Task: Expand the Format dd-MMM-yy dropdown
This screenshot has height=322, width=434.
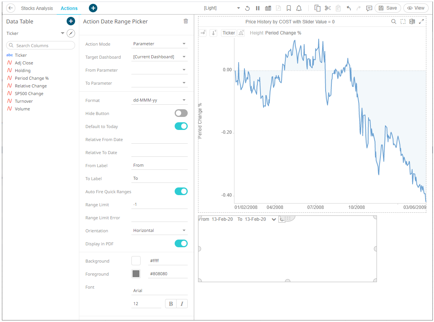Action: click(x=159, y=100)
